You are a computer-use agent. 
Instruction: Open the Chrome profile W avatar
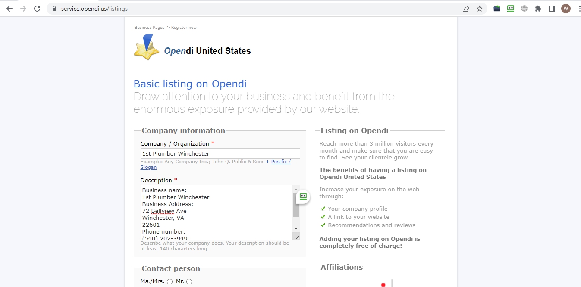tap(565, 9)
